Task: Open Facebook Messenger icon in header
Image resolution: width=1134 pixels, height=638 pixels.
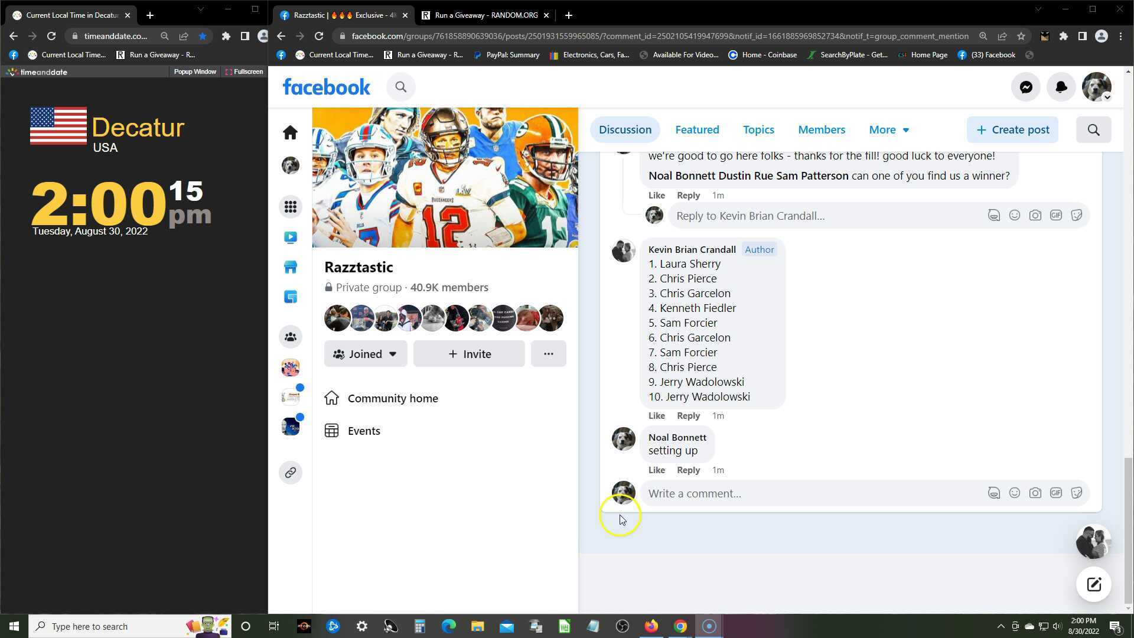Action: coord(1026,87)
